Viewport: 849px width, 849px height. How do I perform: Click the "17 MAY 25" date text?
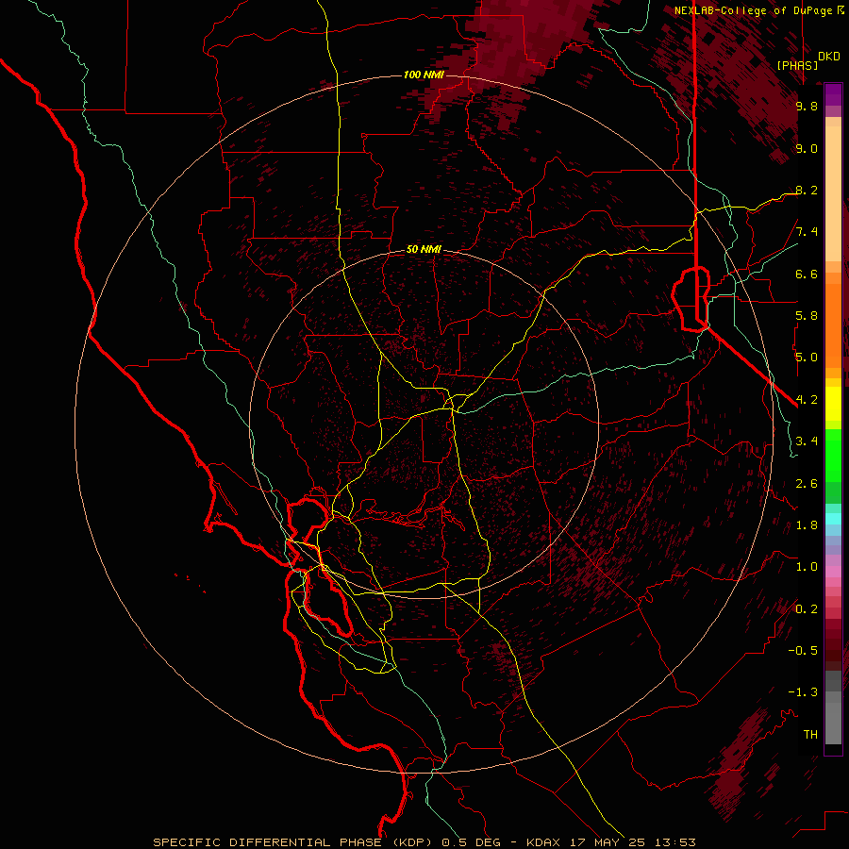click(606, 842)
